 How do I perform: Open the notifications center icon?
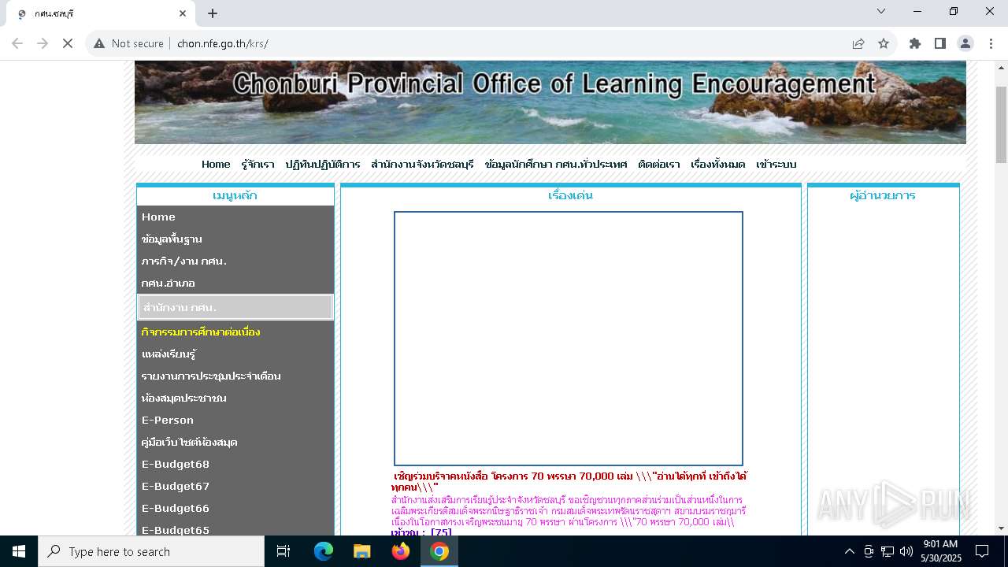click(x=982, y=551)
